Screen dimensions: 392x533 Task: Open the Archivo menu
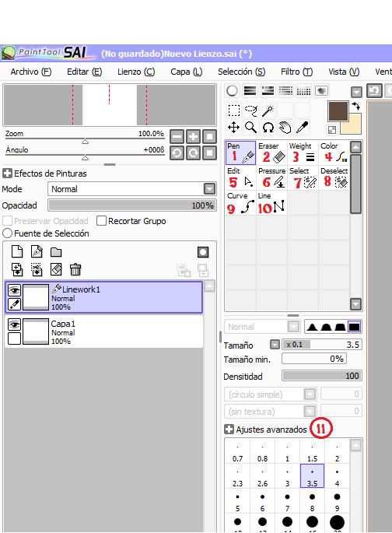click(30, 72)
